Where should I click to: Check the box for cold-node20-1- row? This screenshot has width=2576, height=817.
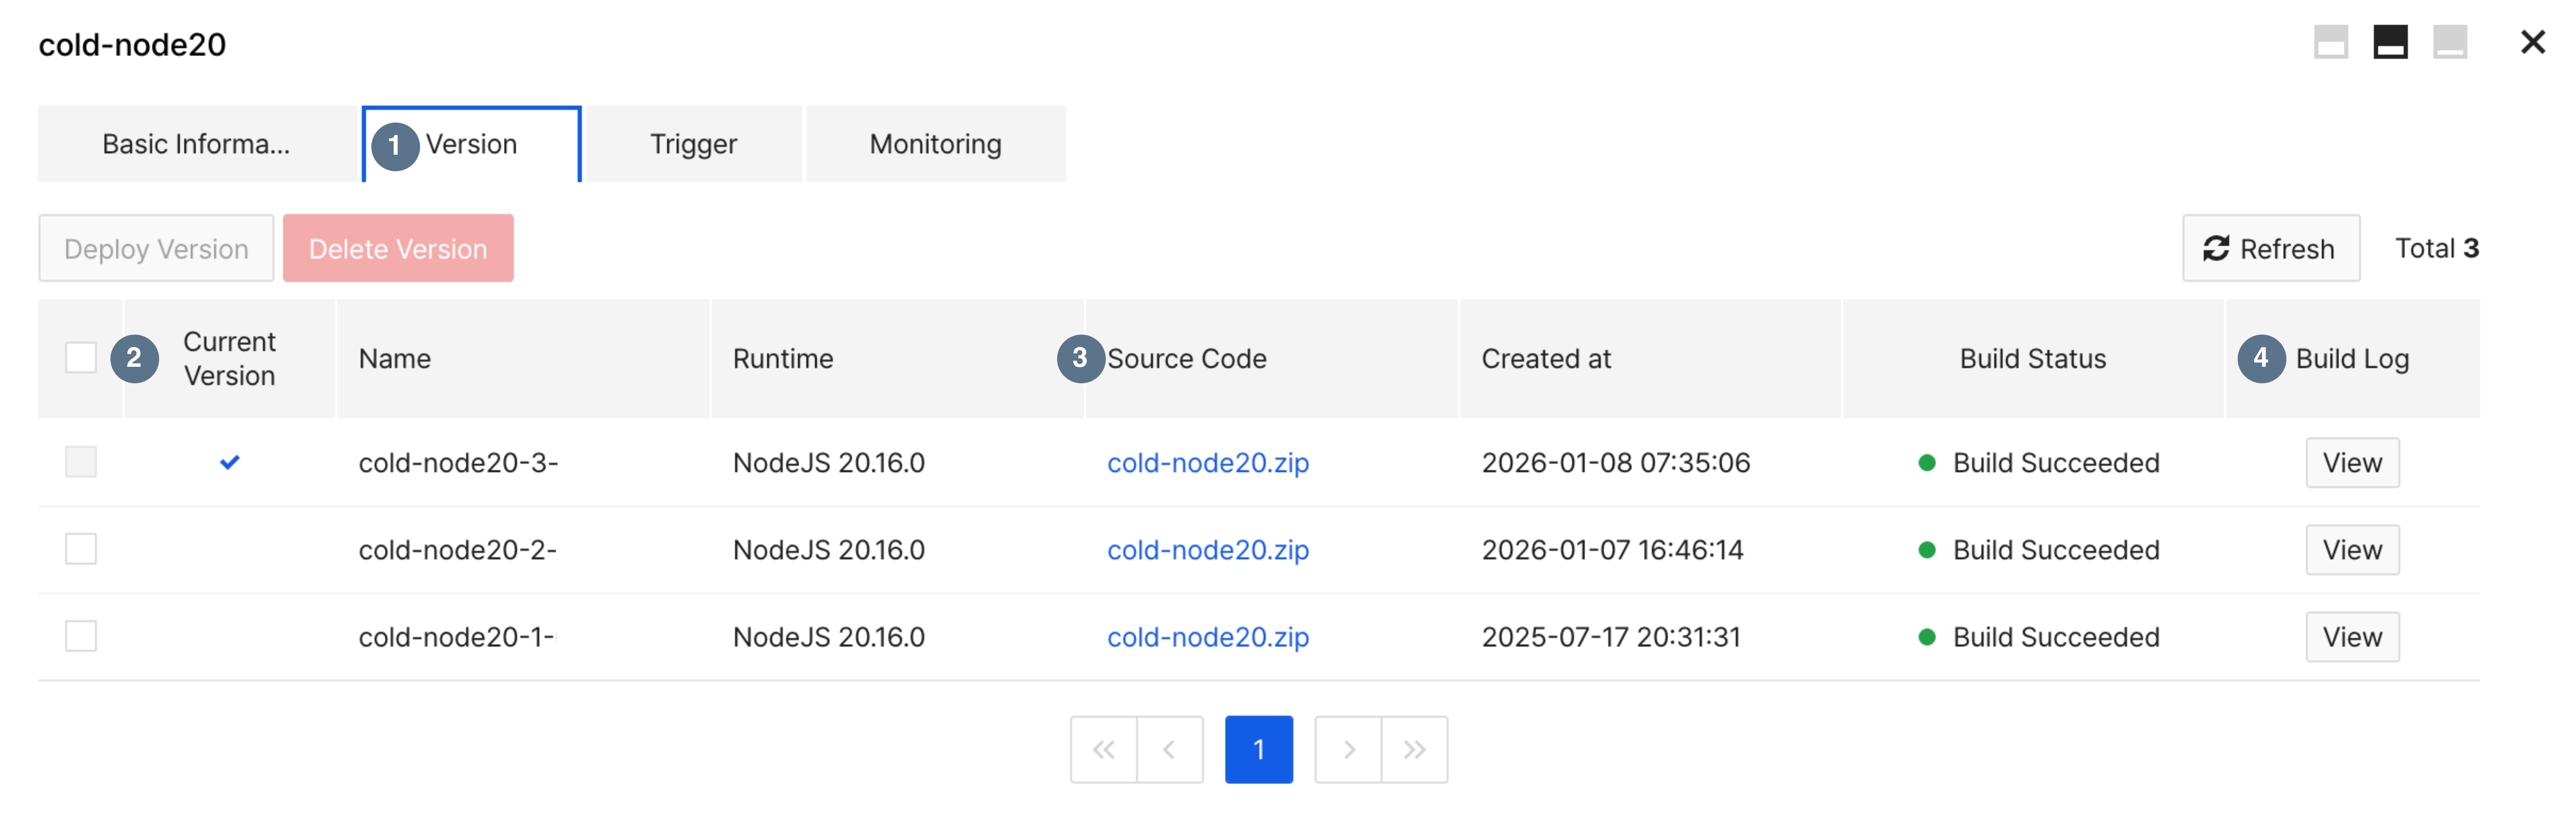[x=81, y=636]
